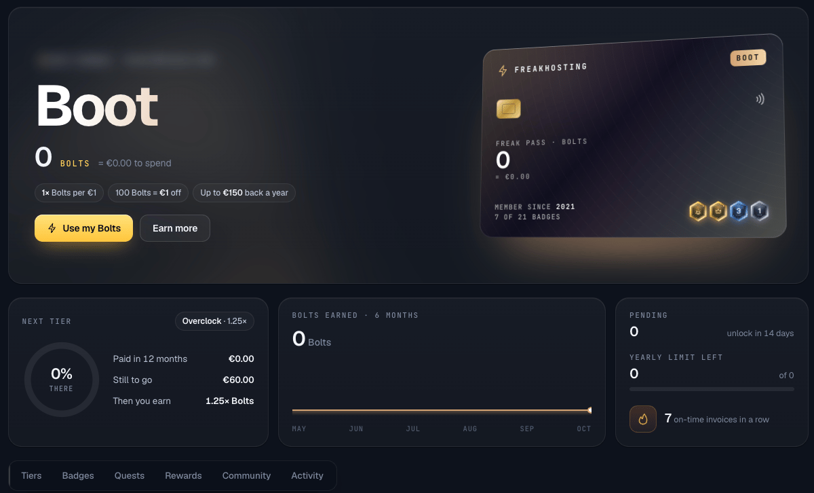Image resolution: width=814 pixels, height=493 pixels.
Task: Click the "BOLTS EARNED · 6 MONTHS" heading
Action: pos(355,315)
